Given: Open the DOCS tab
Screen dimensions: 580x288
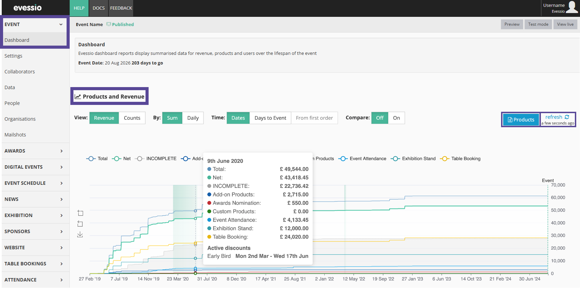Looking at the screenshot, I should tap(98, 8).
